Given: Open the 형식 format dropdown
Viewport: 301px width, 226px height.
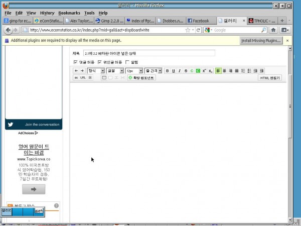Looking at the screenshot, I should coord(96,71).
